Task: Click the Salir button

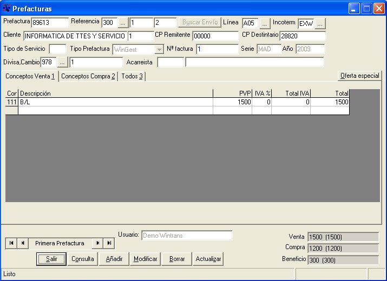Action: pos(51,259)
